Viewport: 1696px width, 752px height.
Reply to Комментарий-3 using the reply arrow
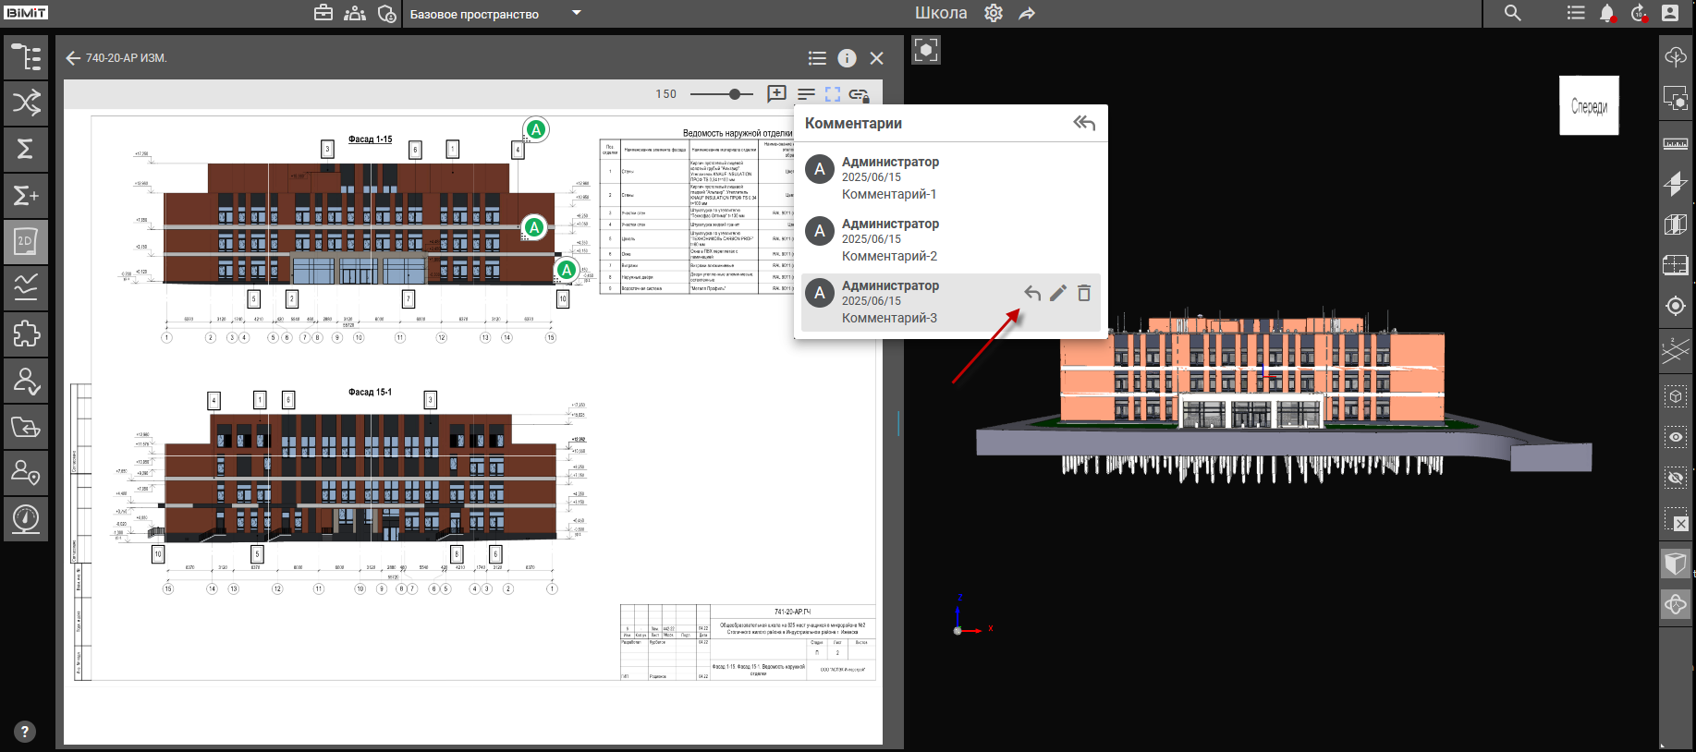click(1032, 293)
